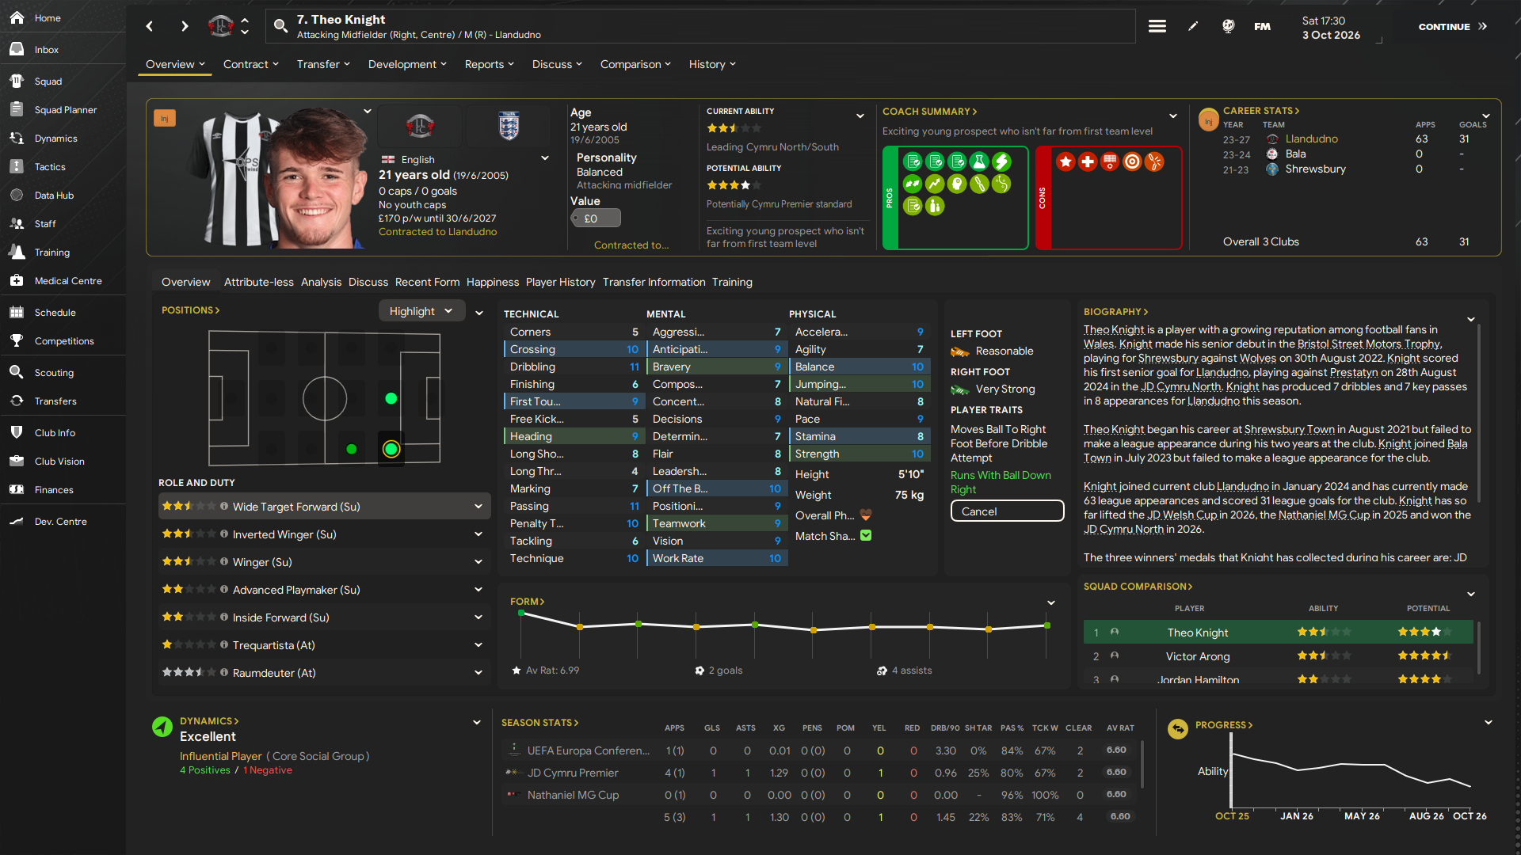
Task: Open the Tactics sidebar icon
Action: (17, 167)
